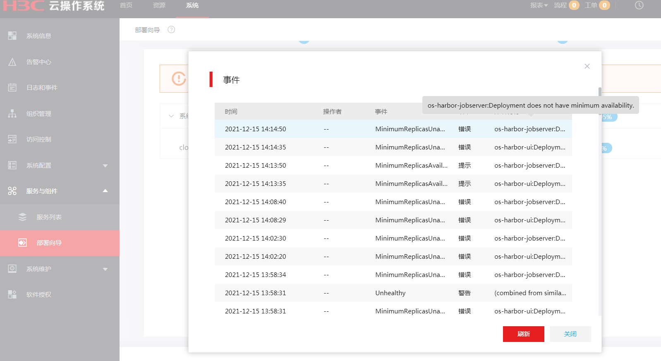Click the 访问控制 sidebar icon

[12, 140]
